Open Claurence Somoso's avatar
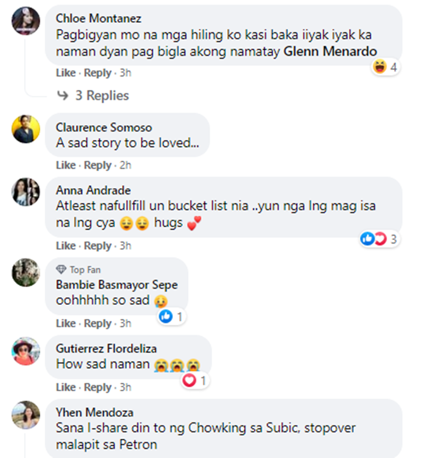 [x=26, y=129]
